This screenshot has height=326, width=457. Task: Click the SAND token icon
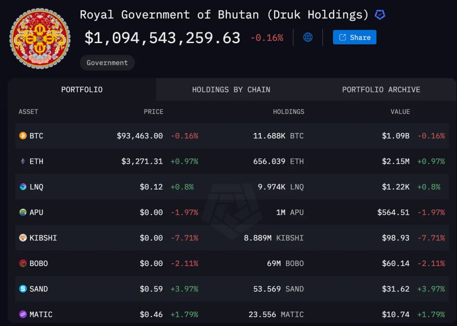pos(23,289)
